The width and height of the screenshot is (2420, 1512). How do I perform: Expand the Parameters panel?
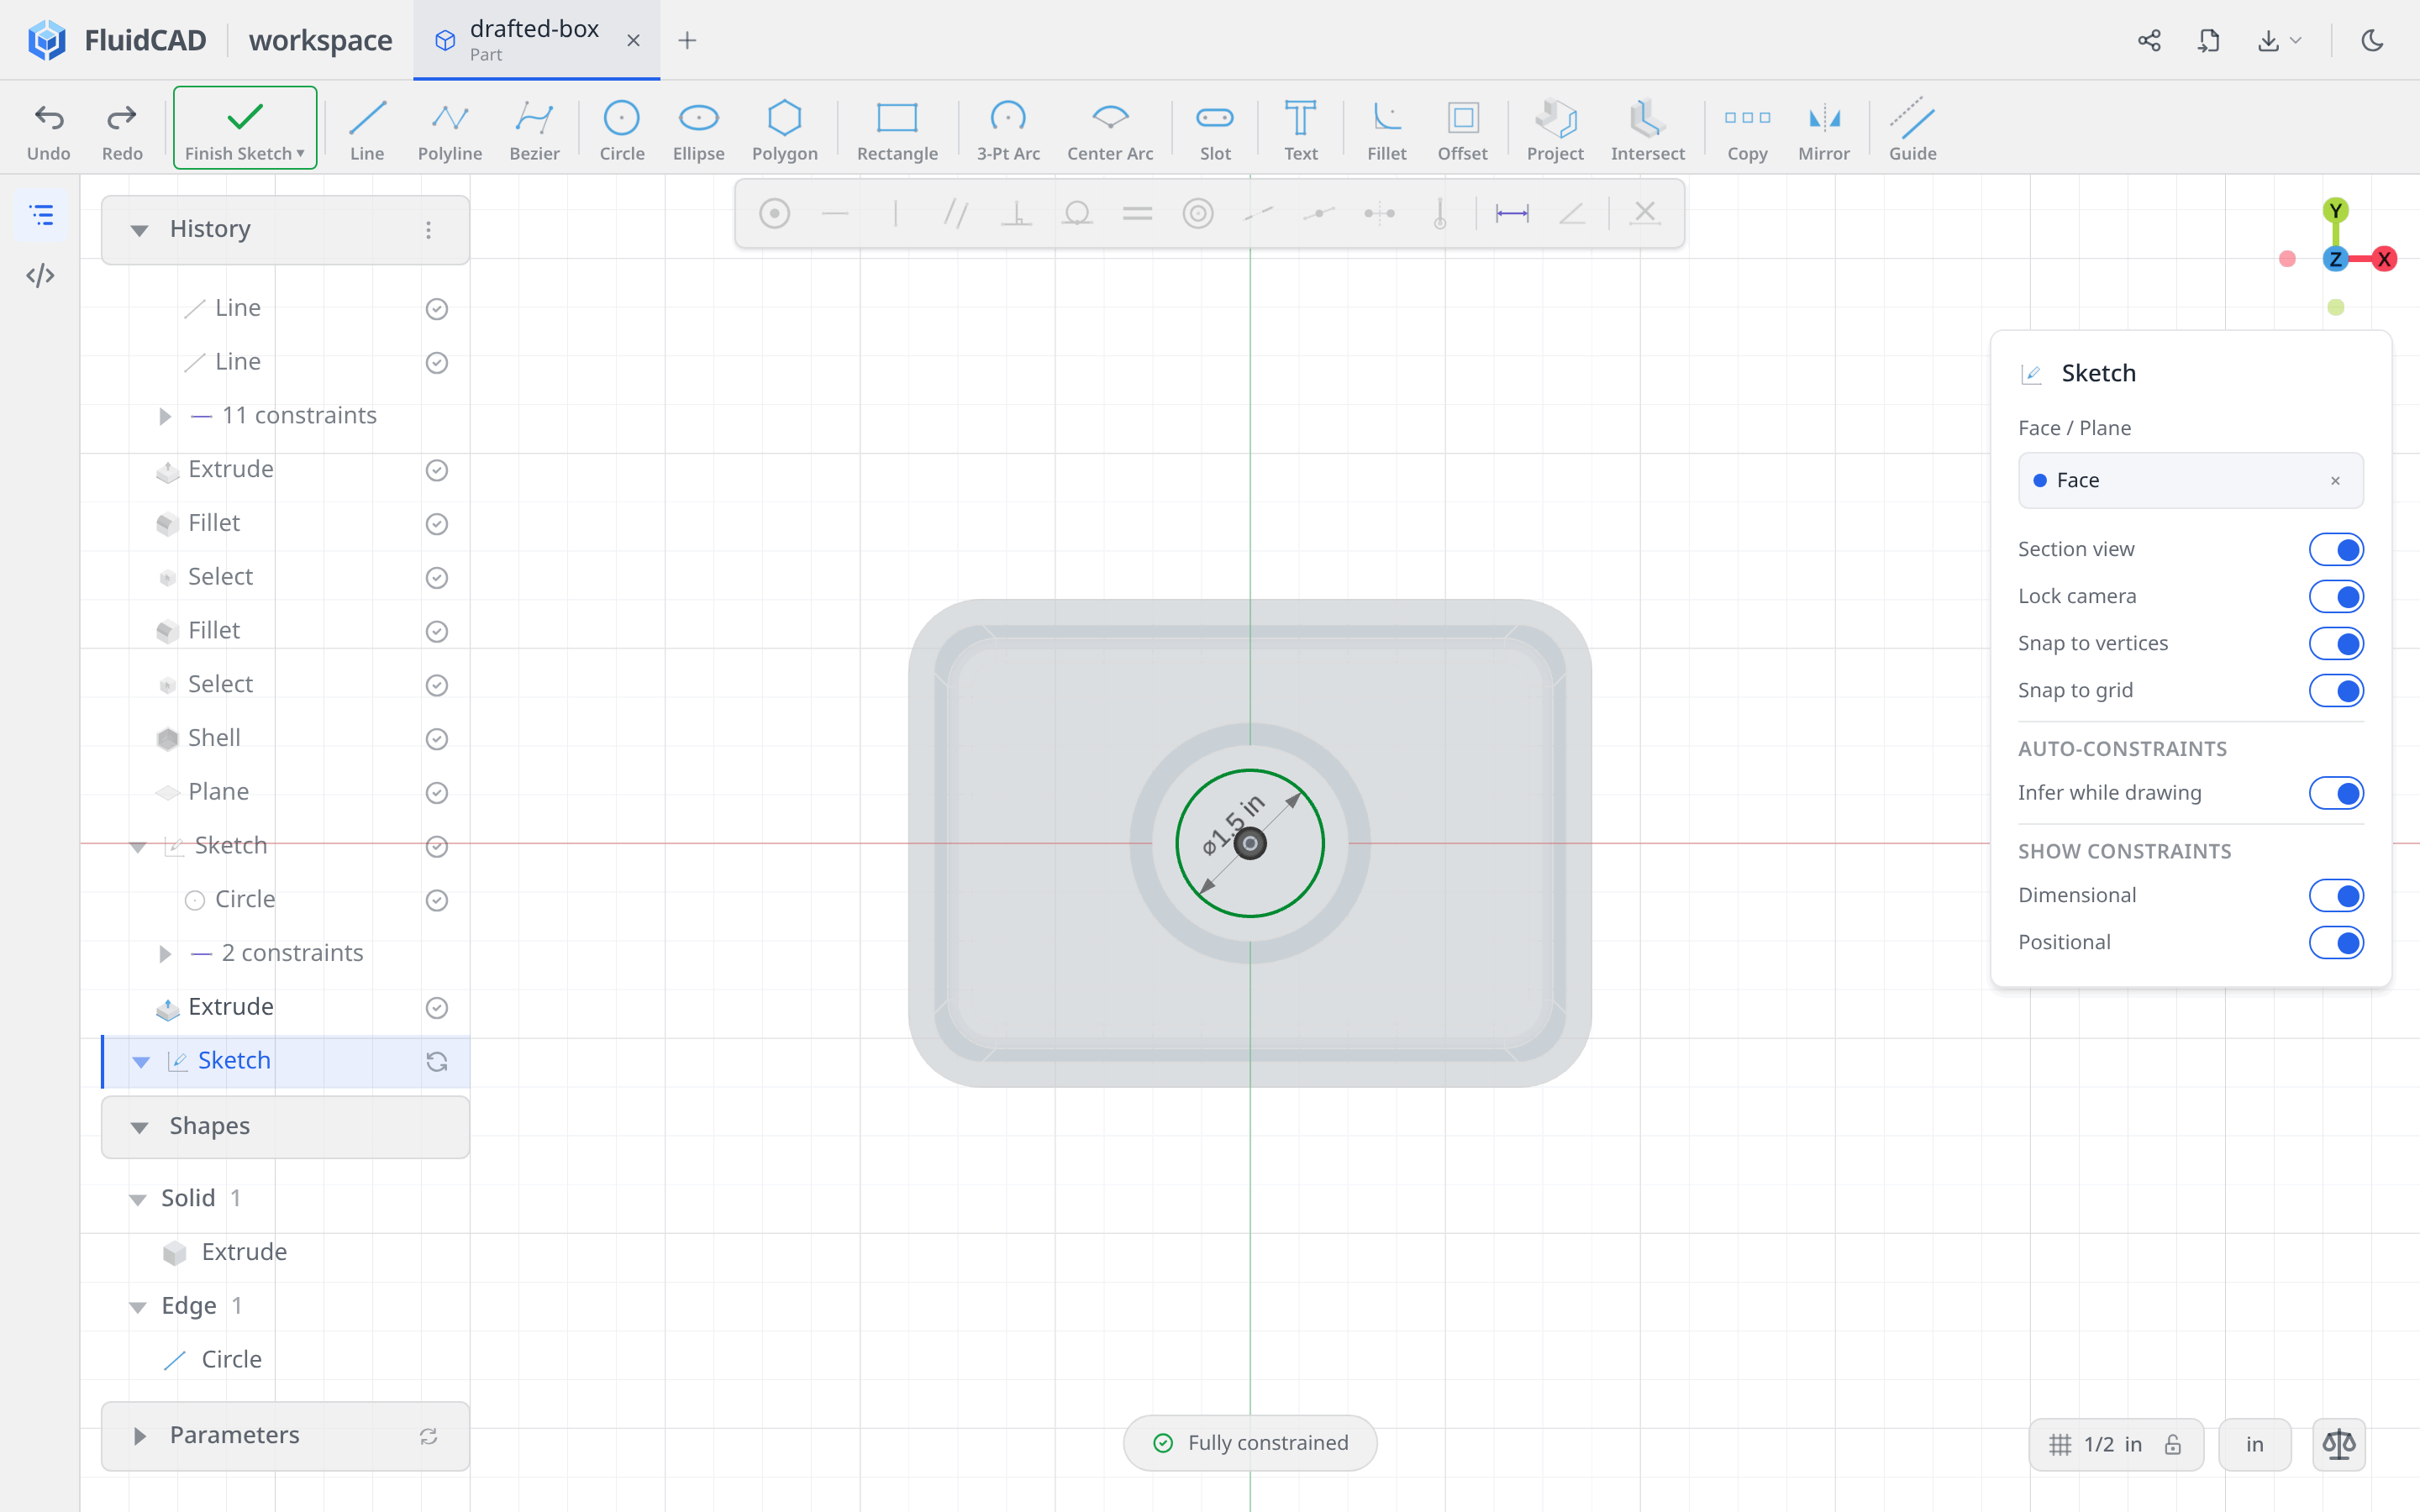pos(139,1436)
